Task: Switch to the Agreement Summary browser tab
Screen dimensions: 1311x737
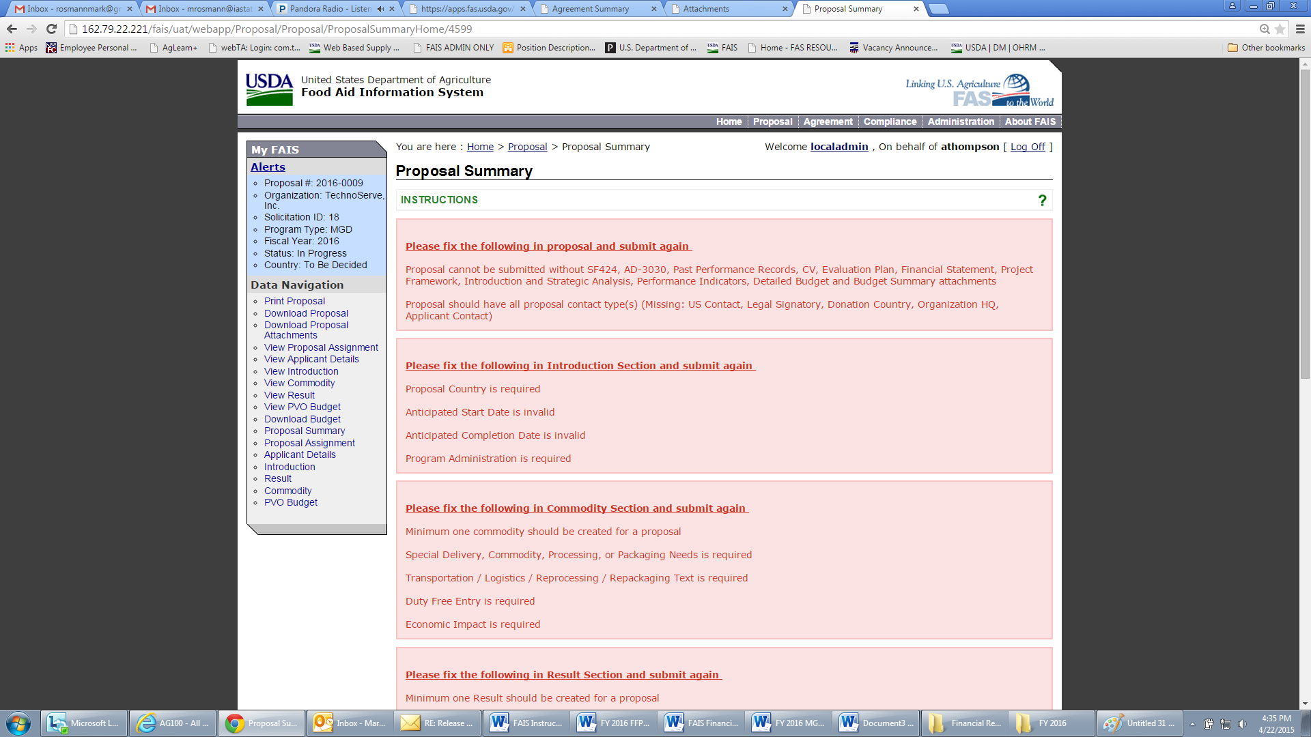Action: pyautogui.click(x=591, y=9)
